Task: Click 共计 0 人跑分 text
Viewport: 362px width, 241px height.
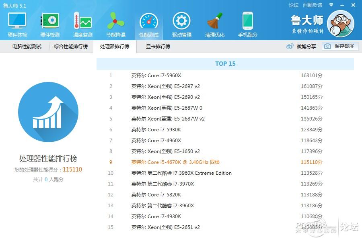Action: 48,180
